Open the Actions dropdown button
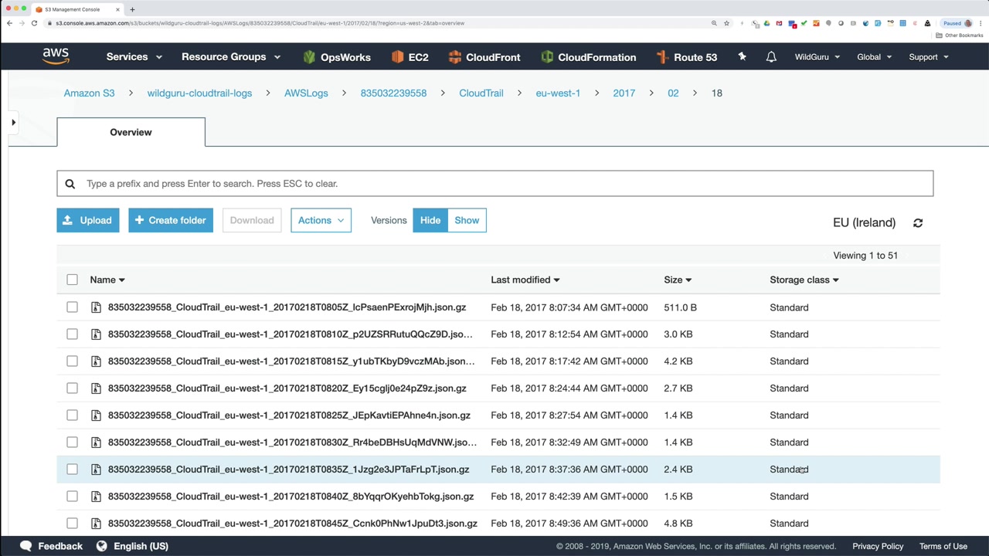The image size is (989, 556). (x=321, y=220)
